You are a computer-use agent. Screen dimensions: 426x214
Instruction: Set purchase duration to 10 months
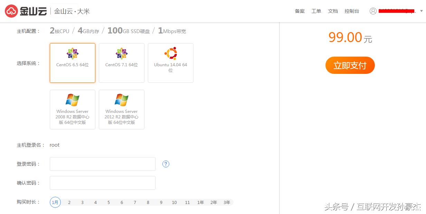[x=174, y=202]
